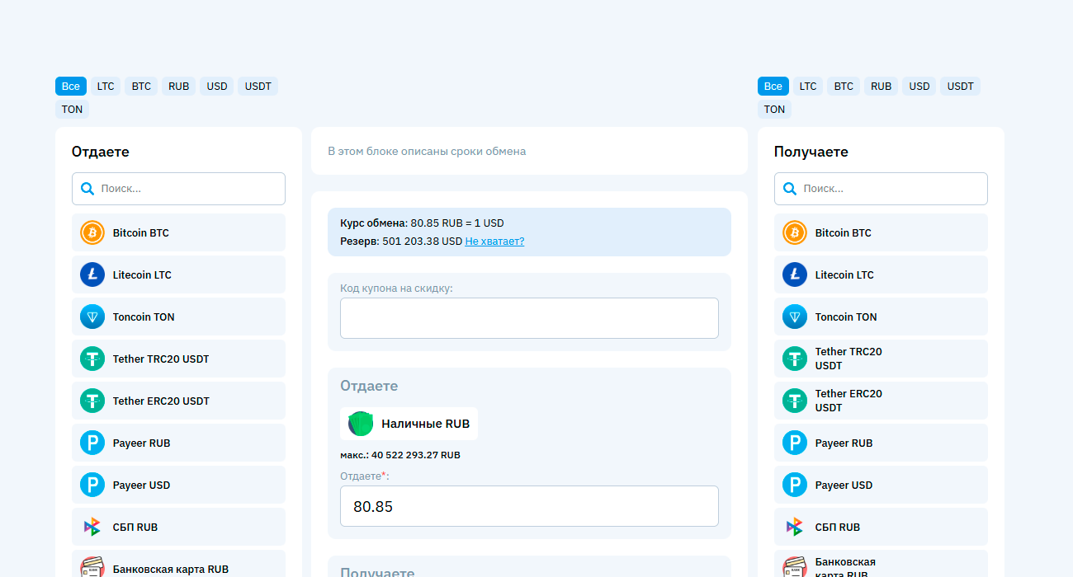This screenshot has width=1073, height=577.
Task: Click the Tether TRC20 icon under Получаете
Action: coord(795,359)
